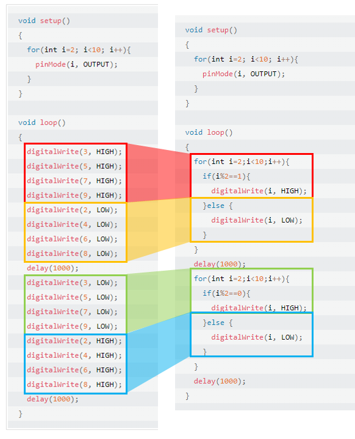This screenshot has width=355, height=439.
Task: Click 'digitalWrite(i, HIGH);' in the right red box
Action: pyautogui.click(x=259, y=191)
